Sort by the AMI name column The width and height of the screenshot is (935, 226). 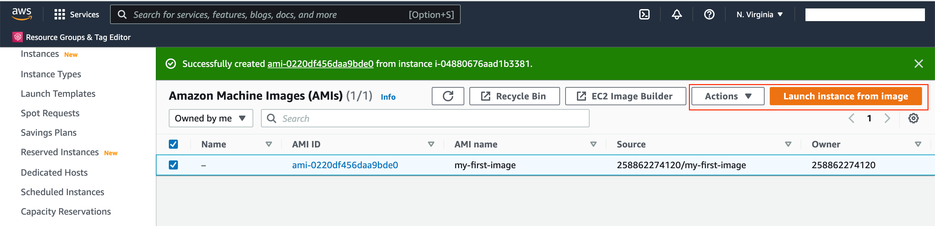coord(476,144)
